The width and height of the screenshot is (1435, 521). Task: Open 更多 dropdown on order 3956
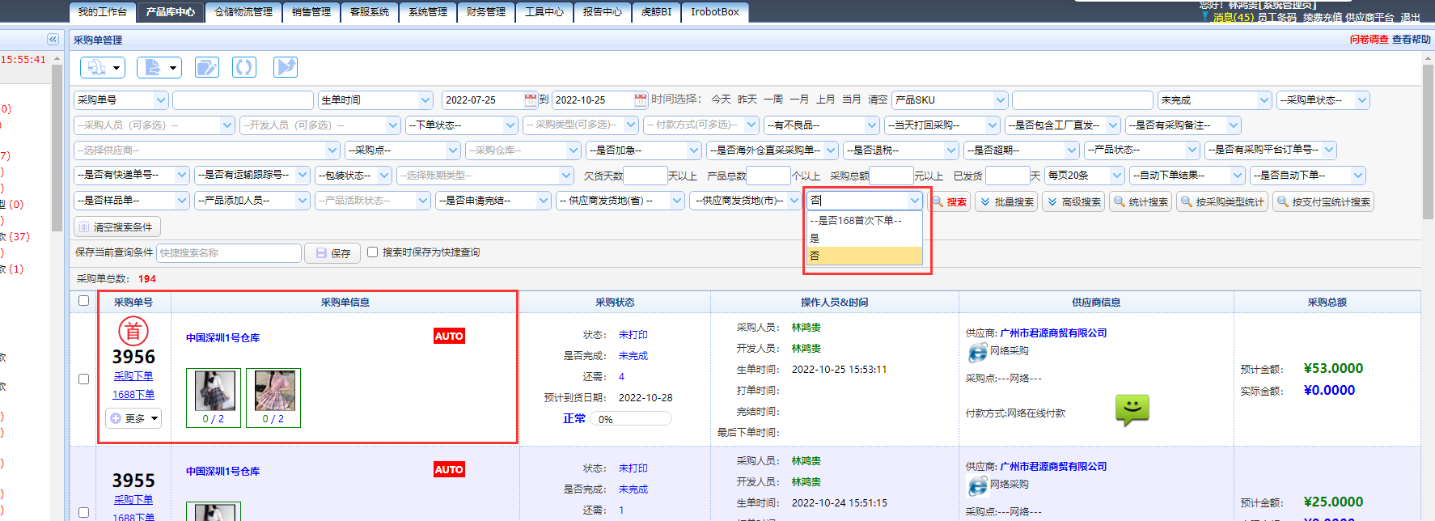click(133, 418)
